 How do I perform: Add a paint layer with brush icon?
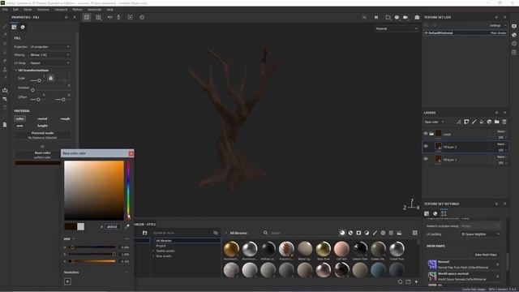(474, 122)
